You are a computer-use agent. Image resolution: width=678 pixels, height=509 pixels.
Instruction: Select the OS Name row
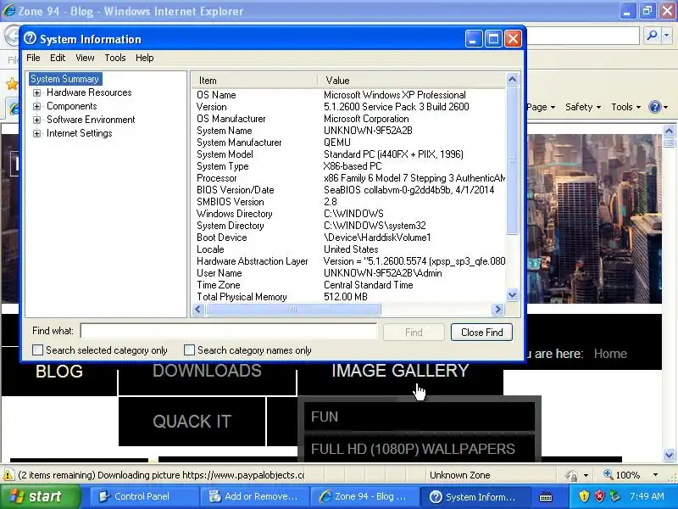pos(348,95)
